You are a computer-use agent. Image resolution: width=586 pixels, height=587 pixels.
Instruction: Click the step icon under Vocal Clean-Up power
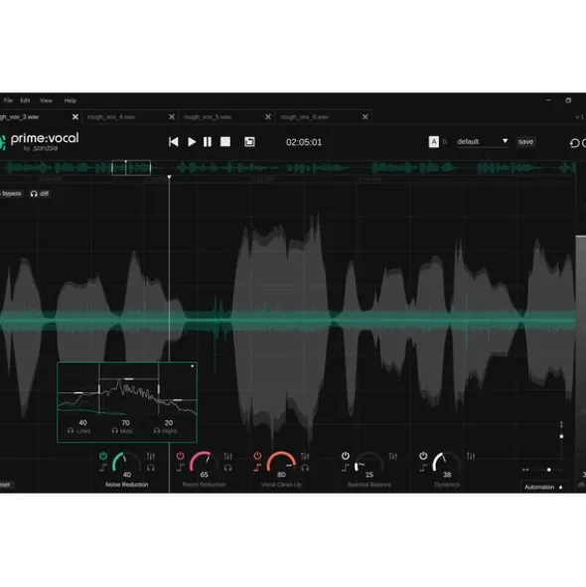(x=257, y=467)
